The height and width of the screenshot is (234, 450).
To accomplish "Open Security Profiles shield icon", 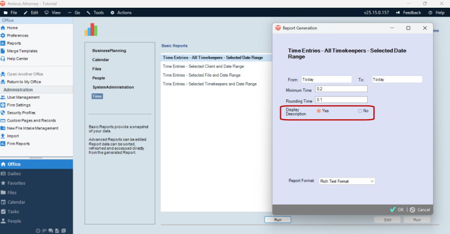I will [3, 113].
